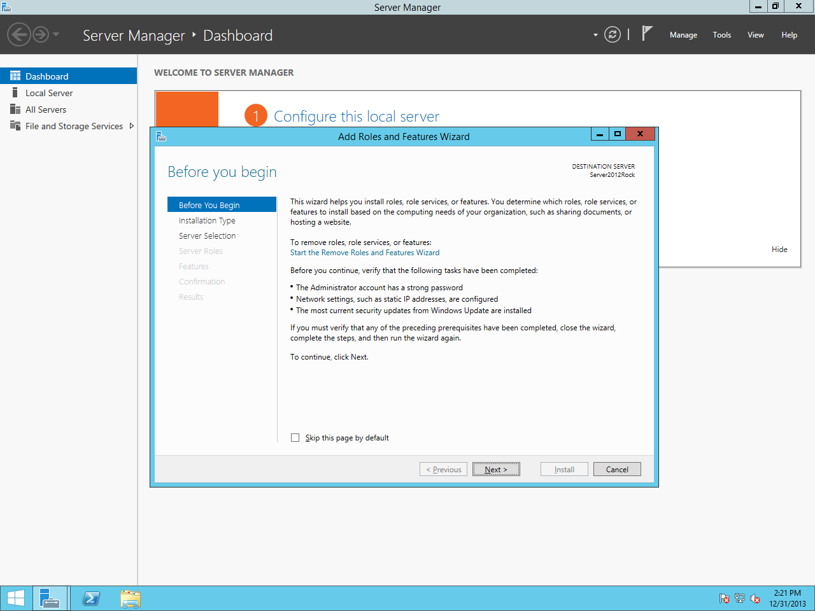Click the Next button in the wizard
The width and height of the screenshot is (815, 611).
click(496, 469)
